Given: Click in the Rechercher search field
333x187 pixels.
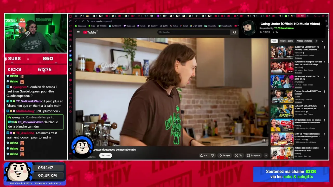Looking at the screenshot, I should [x=194, y=32].
